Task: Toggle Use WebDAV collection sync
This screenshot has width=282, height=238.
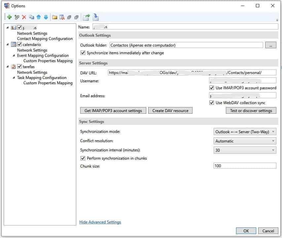Action: (x=212, y=102)
